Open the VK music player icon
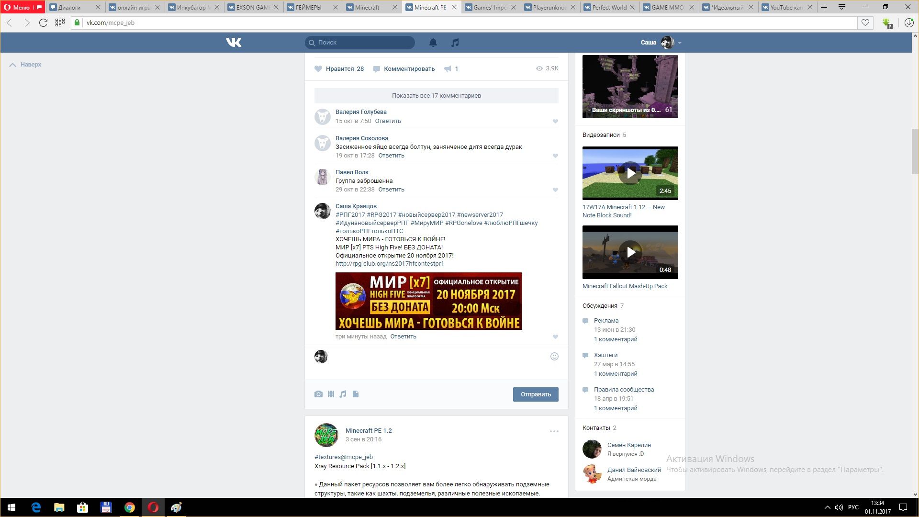 455,43
